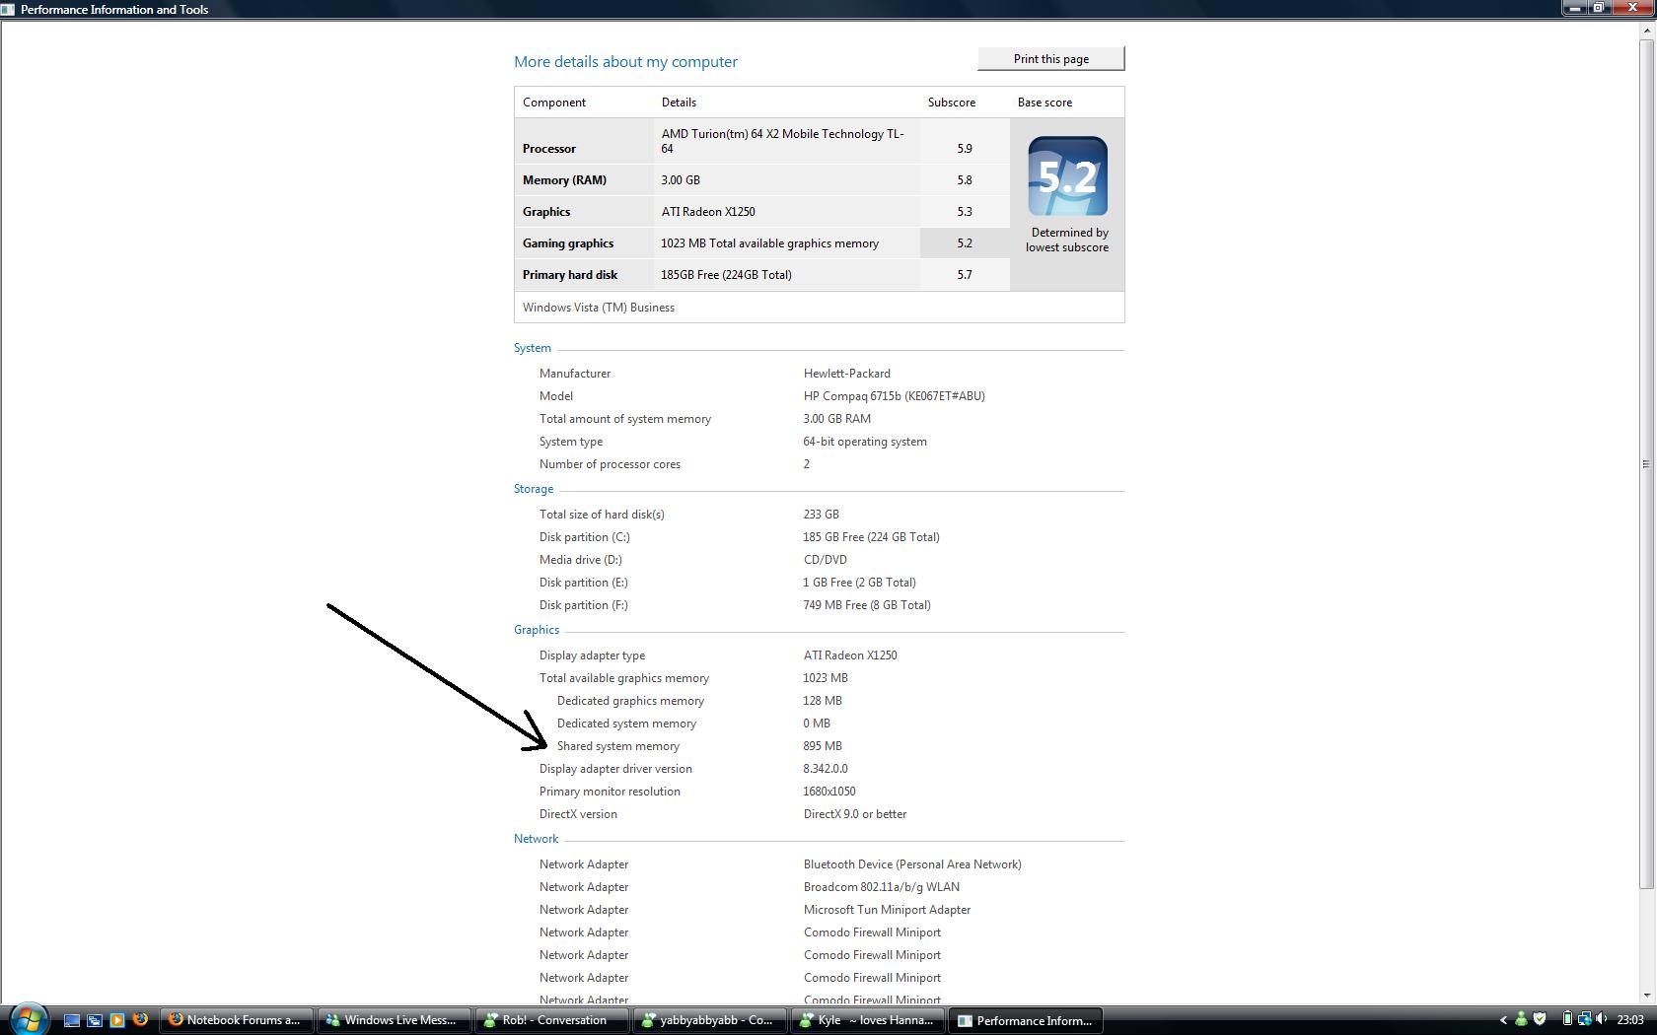This screenshot has width=1657, height=1035.
Task: Click the window icon in title bar
Action: pos(8,9)
